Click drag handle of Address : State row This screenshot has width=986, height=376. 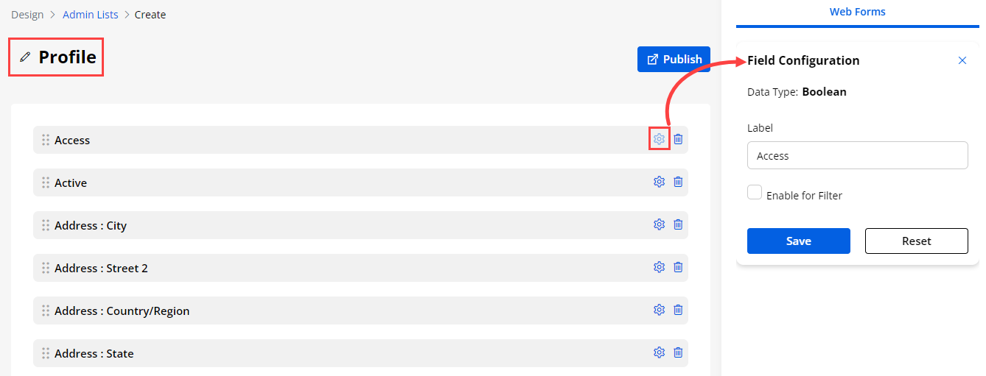click(45, 353)
